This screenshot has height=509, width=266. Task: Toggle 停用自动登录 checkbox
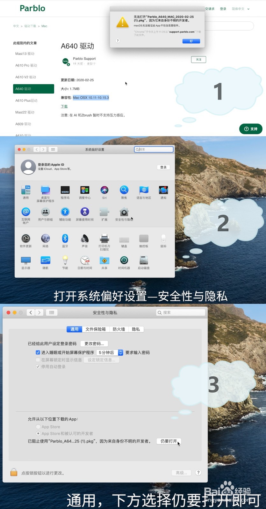(x=38, y=366)
